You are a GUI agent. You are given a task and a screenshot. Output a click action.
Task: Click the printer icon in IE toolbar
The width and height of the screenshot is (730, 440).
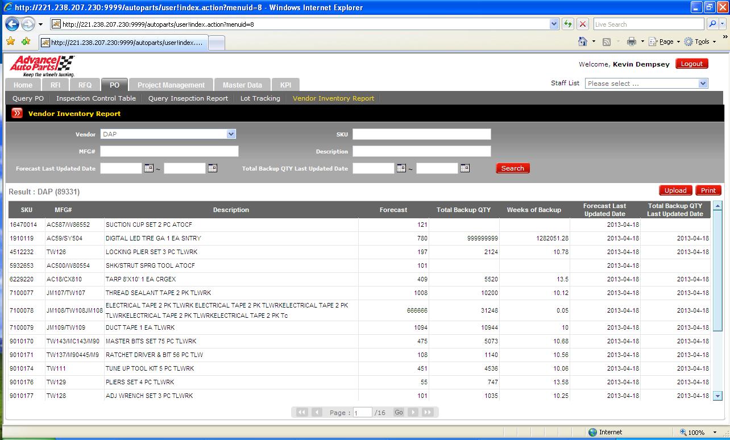pos(631,41)
